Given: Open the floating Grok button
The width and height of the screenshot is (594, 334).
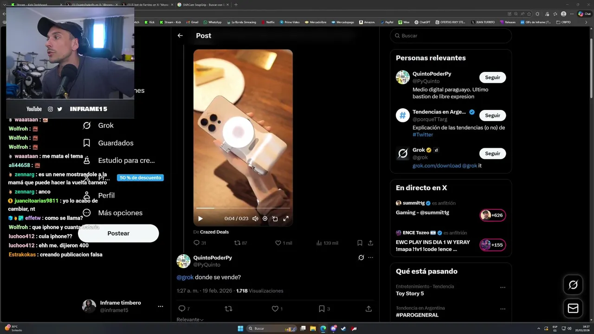Looking at the screenshot, I should point(573,285).
